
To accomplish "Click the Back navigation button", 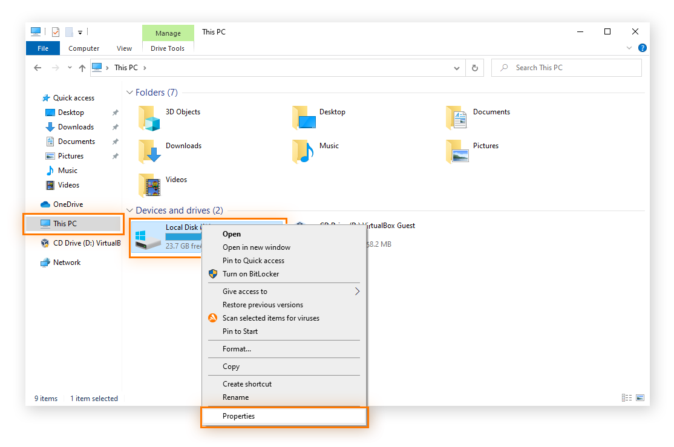I will click(38, 68).
